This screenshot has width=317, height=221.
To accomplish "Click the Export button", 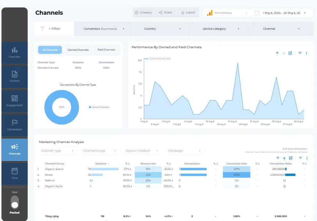I will tap(188, 12).
